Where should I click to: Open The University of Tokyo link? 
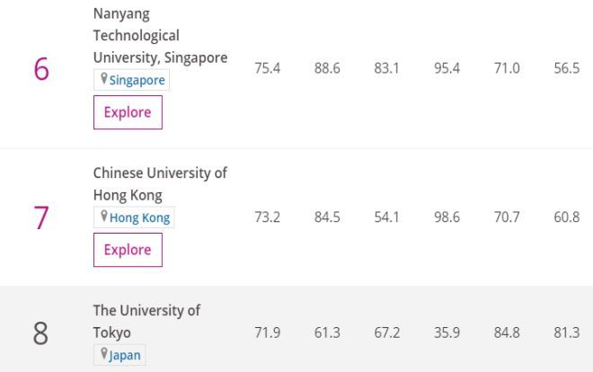pos(146,321)
